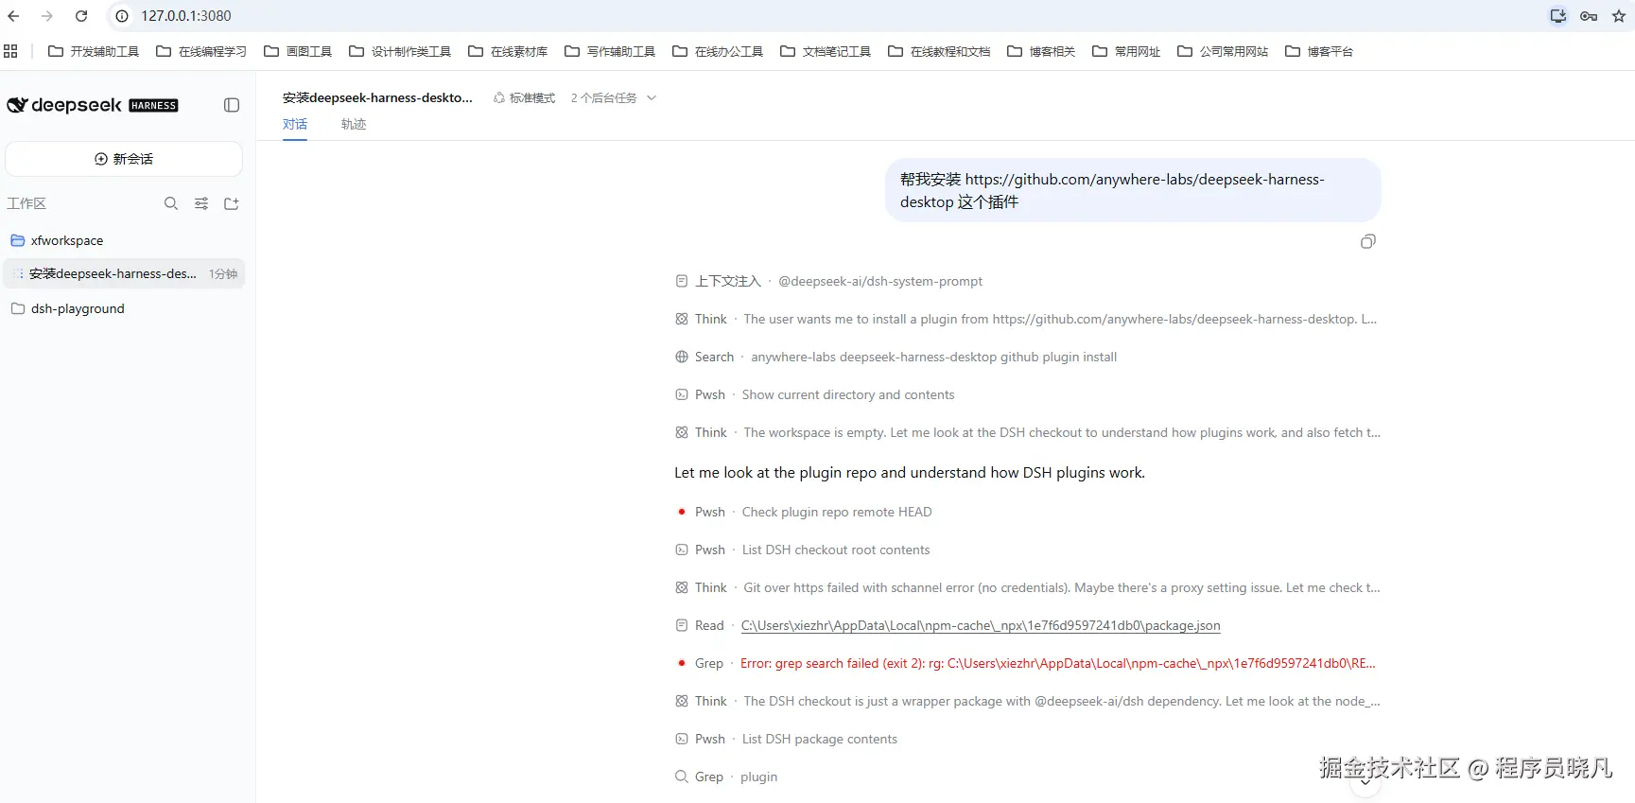Go forward in browser
This screenshot has height=803, width=1635.
[x=47, y=16]
